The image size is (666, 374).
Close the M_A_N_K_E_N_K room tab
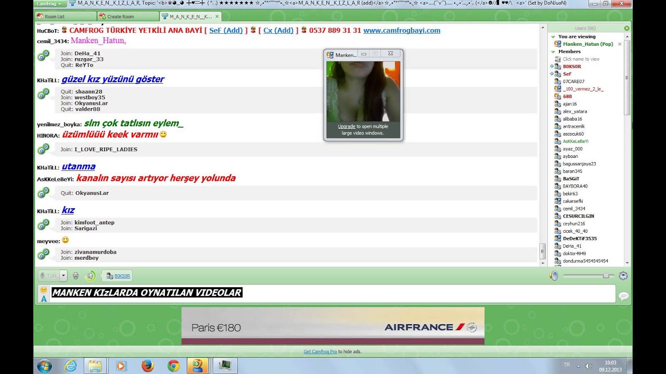click(217, 17)
